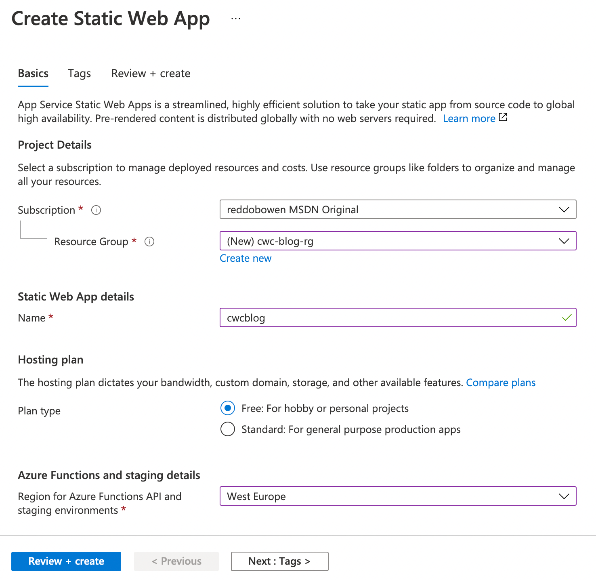Click the 'Region for Azure Functions API' label
596x580 pixels.
[100, 503]
